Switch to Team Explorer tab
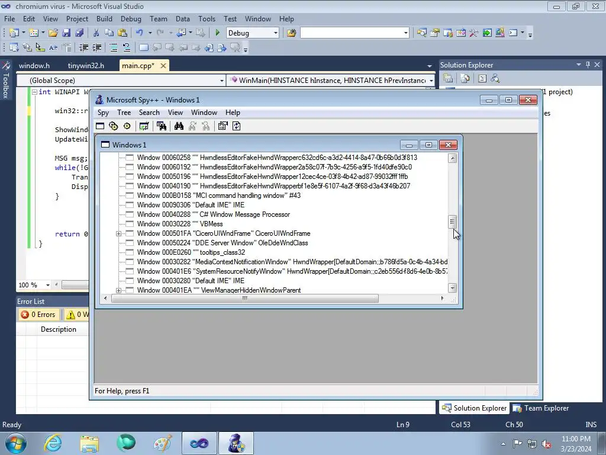Screen dimensions: 606x455 click(541, 408)
